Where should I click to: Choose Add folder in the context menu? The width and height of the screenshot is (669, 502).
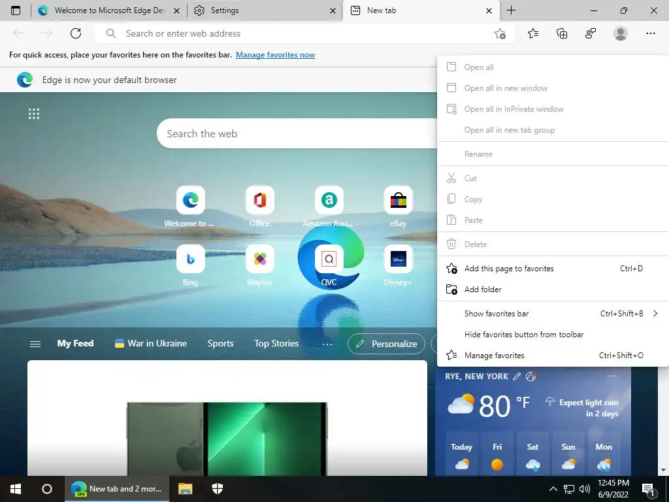(553, 290)
